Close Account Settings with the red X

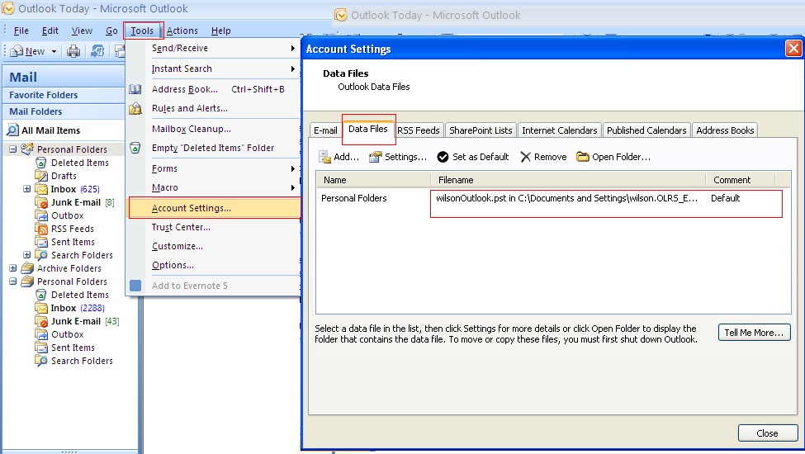pyautogui.click(x=793, y=49)
